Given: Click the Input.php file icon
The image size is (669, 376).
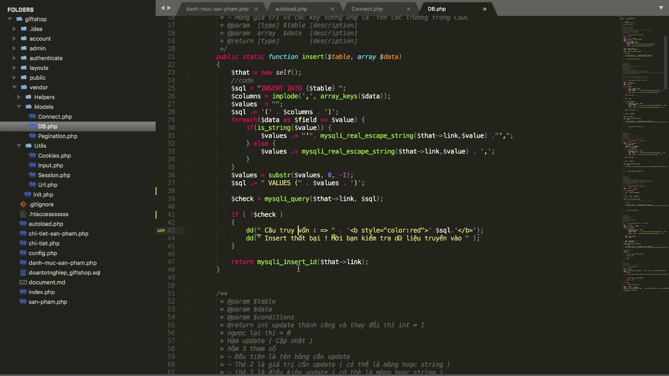Looking at the screenshot, I should coord(32,166).
